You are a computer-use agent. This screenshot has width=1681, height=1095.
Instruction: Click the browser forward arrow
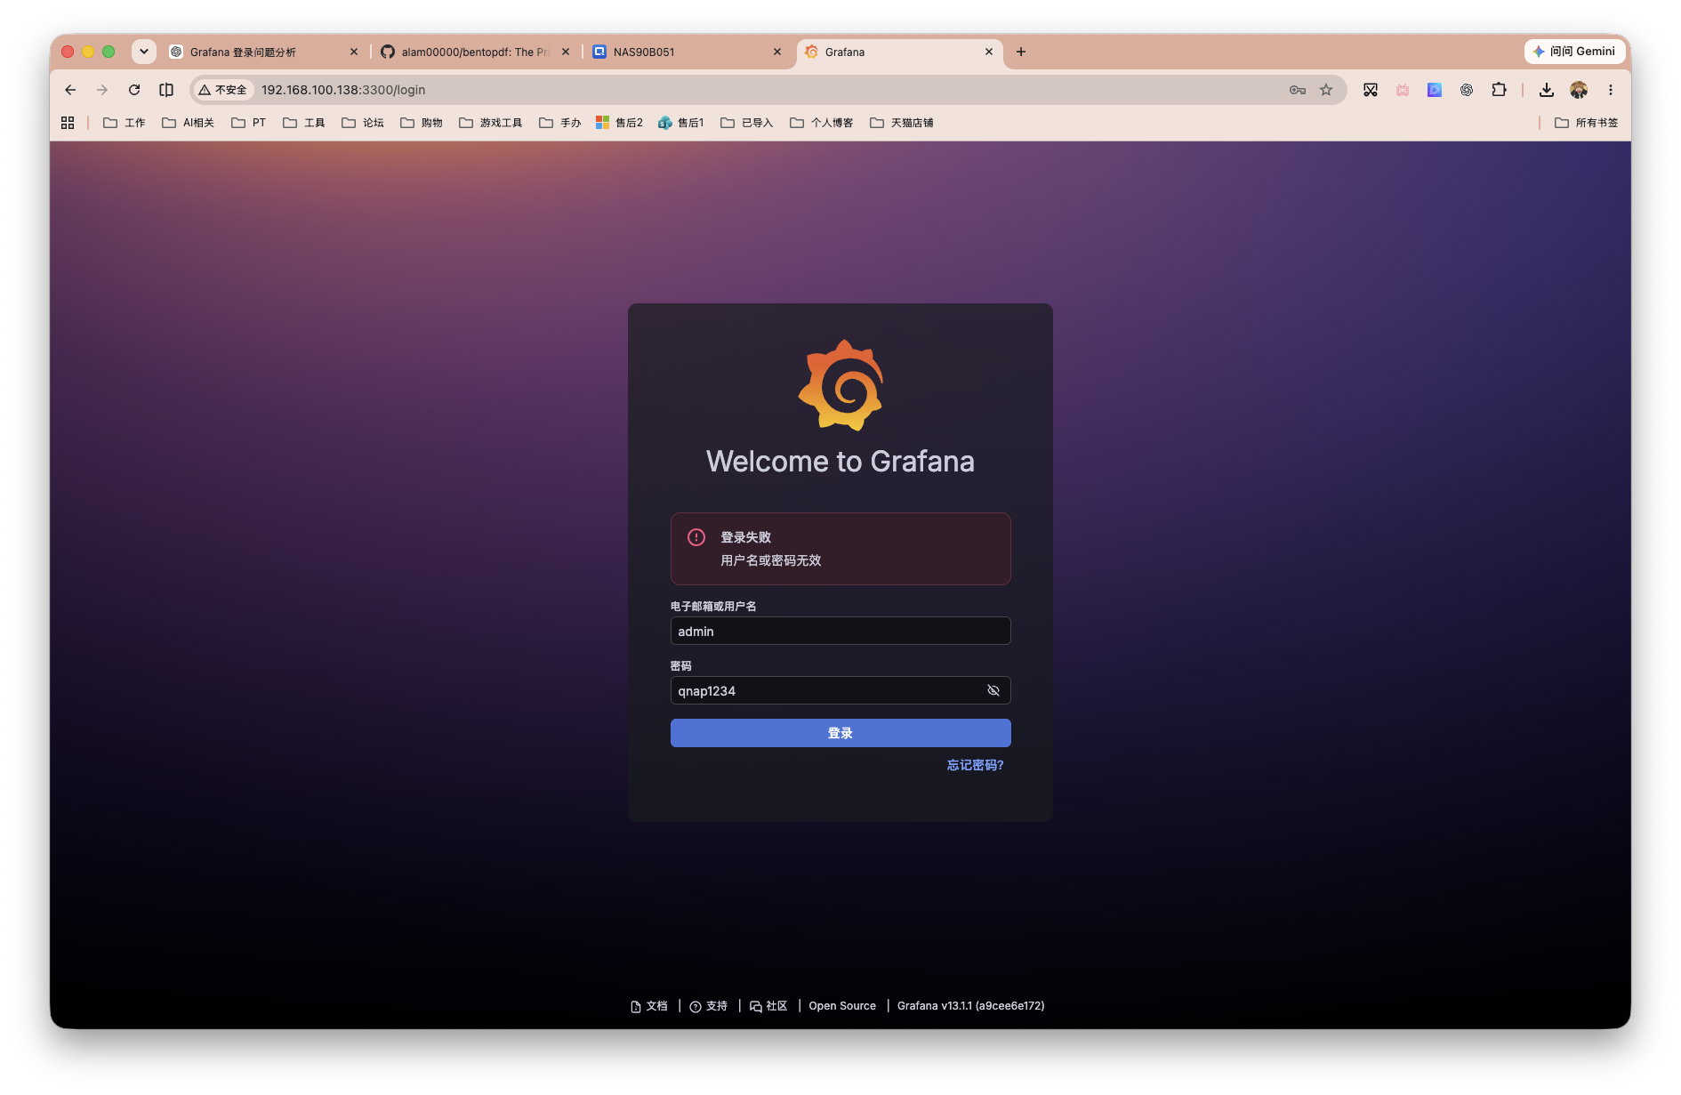point(102,90)
